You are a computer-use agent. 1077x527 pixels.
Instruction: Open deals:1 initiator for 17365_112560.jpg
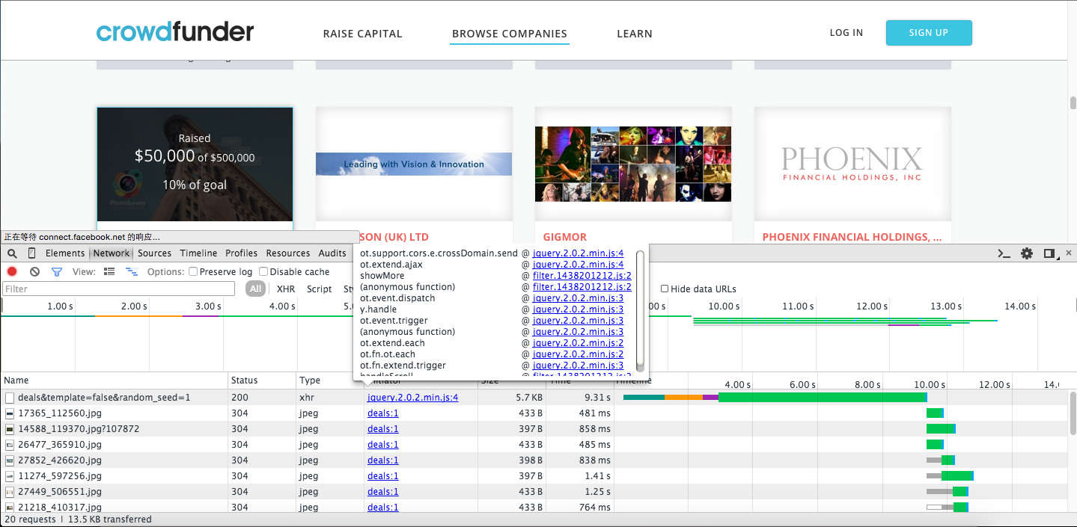tap(382, 413)
